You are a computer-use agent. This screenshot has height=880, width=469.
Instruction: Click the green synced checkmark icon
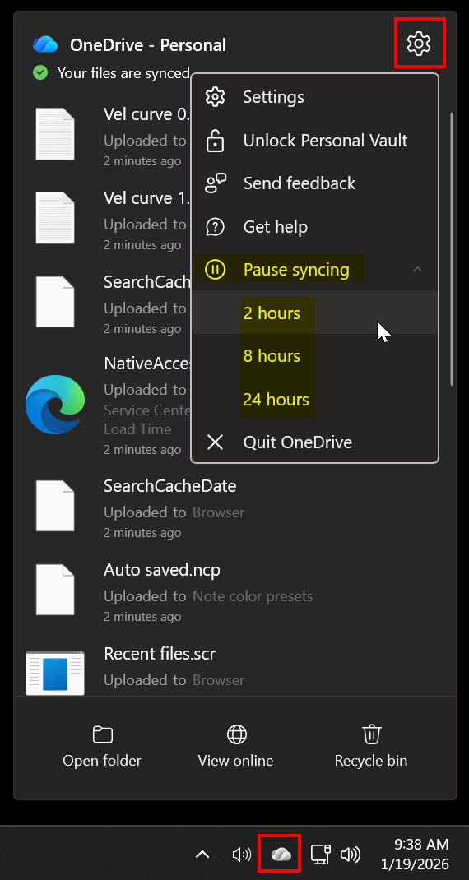click(x=39, y=72)
